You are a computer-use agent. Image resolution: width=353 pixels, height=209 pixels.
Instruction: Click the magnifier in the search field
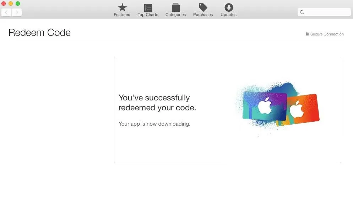click(302, 12)
